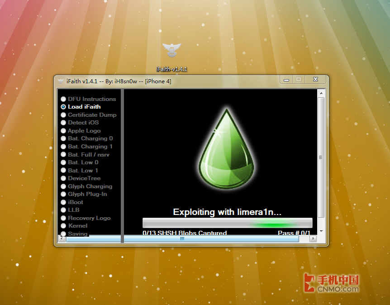Click the iFaith window title bar icon
The width and height of the screenshot is (390, 305).
(61, 81)
